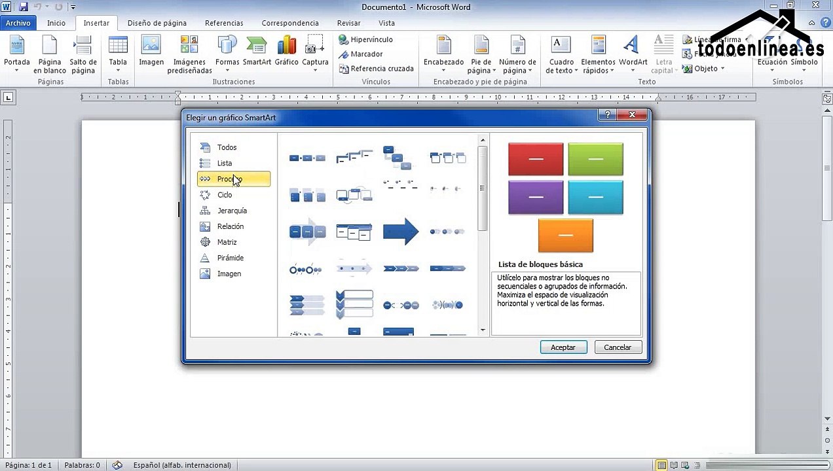
Task: Choose first process layout in top row
Action: click(x=307, y=158)
